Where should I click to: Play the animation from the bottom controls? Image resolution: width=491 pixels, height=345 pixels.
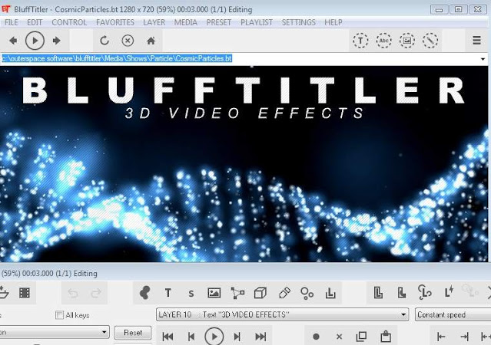pos(214,337)
